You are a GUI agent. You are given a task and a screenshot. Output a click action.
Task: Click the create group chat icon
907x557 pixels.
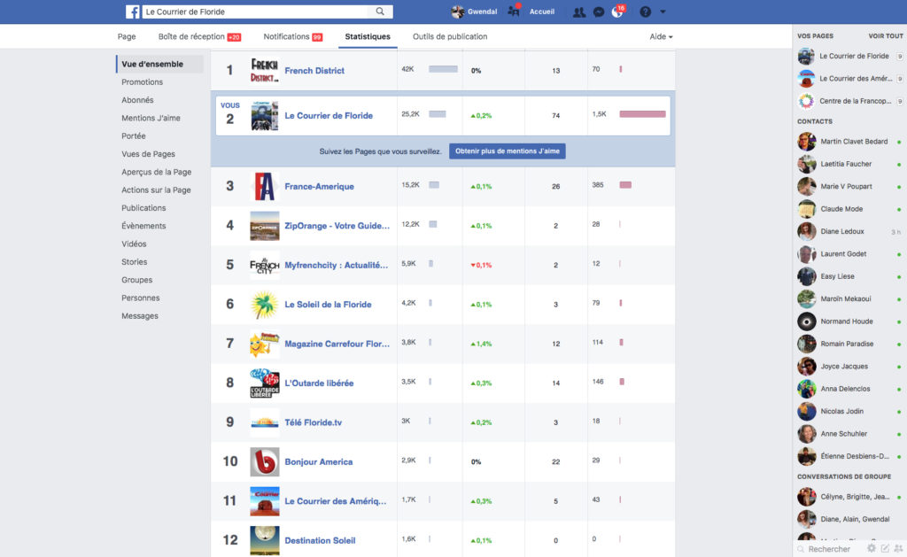[898, 548]
